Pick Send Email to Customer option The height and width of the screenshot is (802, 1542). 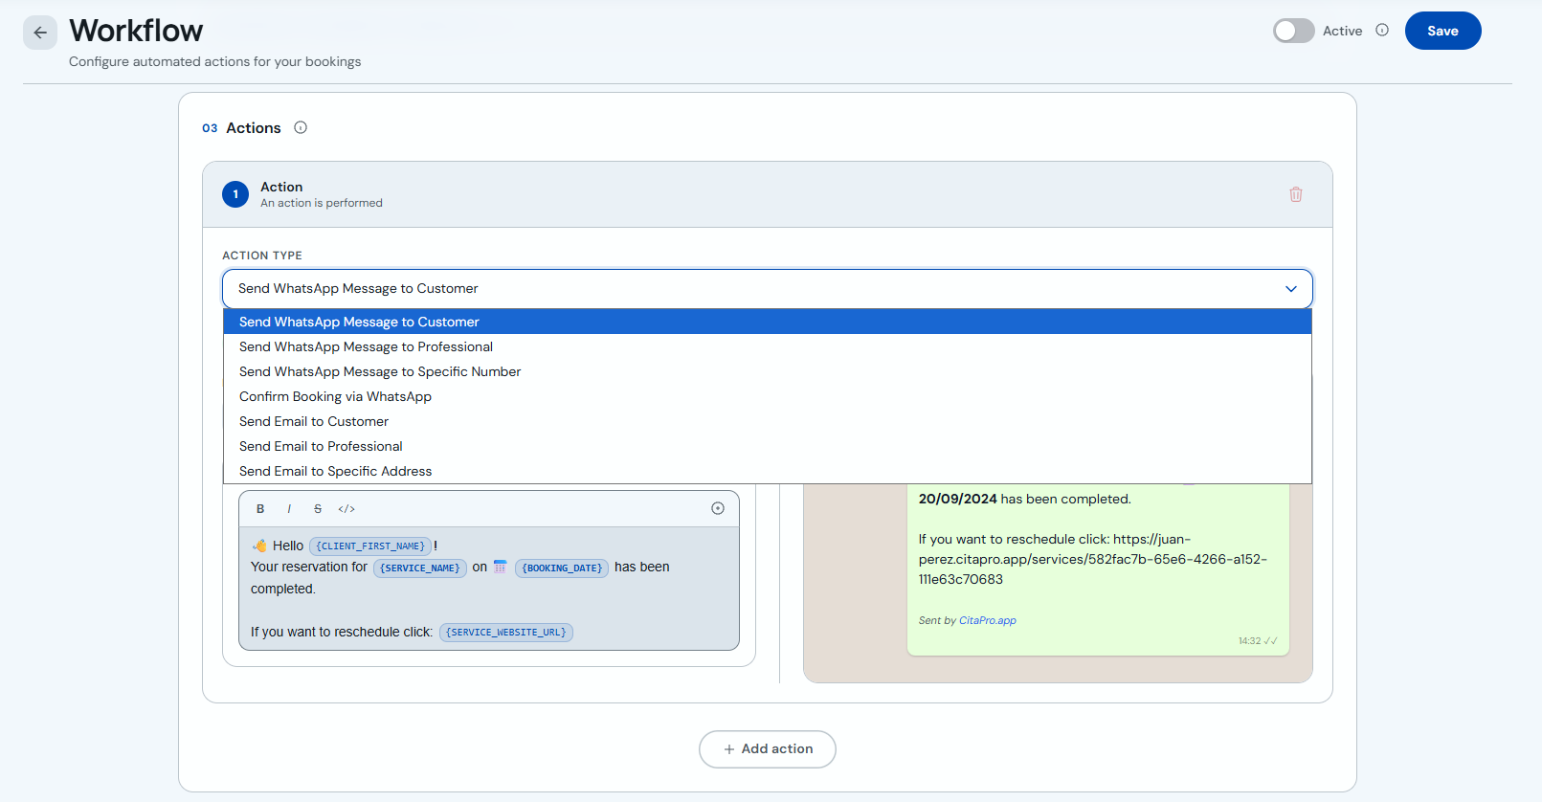[768, 421]
